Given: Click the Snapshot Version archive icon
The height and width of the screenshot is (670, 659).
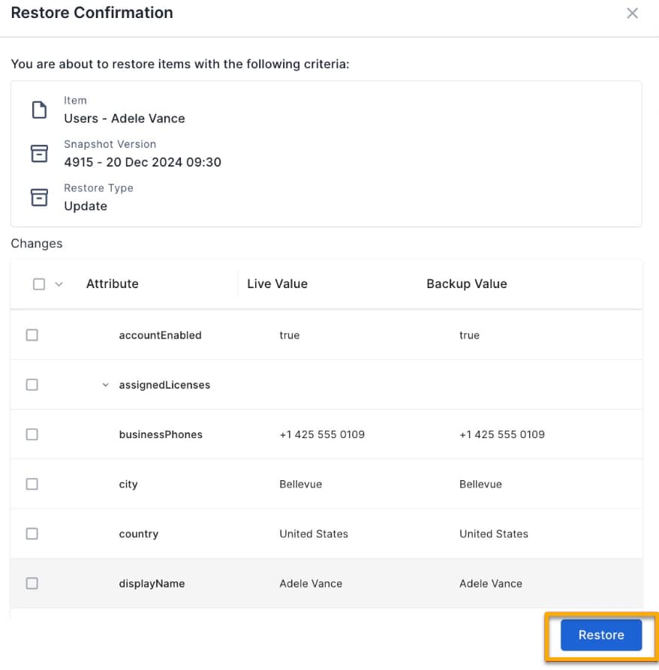Looking at the screenshot, I should pos(39,153).
